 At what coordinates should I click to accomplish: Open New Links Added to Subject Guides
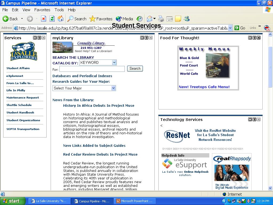pyautogui.click(x=94, y=145)
